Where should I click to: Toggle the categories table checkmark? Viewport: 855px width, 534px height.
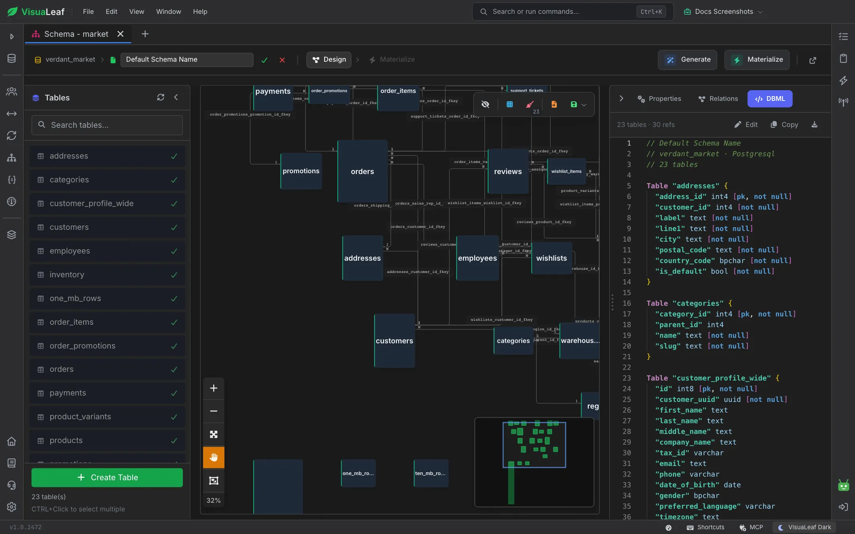(x=174, y=180)
